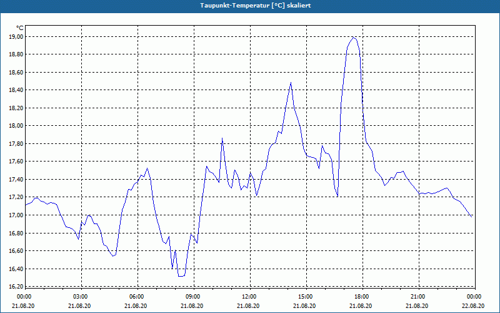Screen dimensions: 500x313
Task: Click the '00:00' label at the axis start
Action: (x=24, y=297)
